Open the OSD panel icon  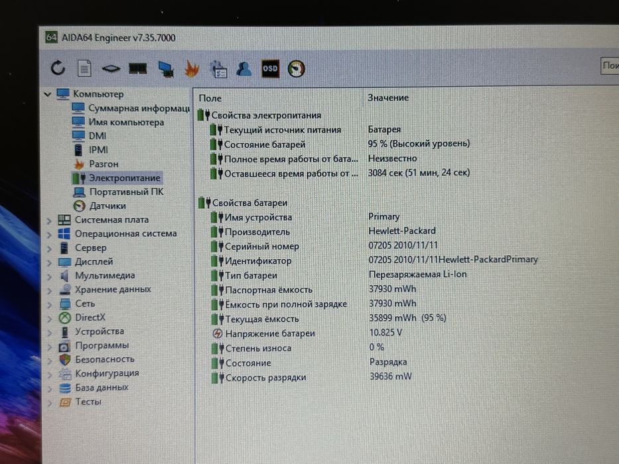click(270, 69)
